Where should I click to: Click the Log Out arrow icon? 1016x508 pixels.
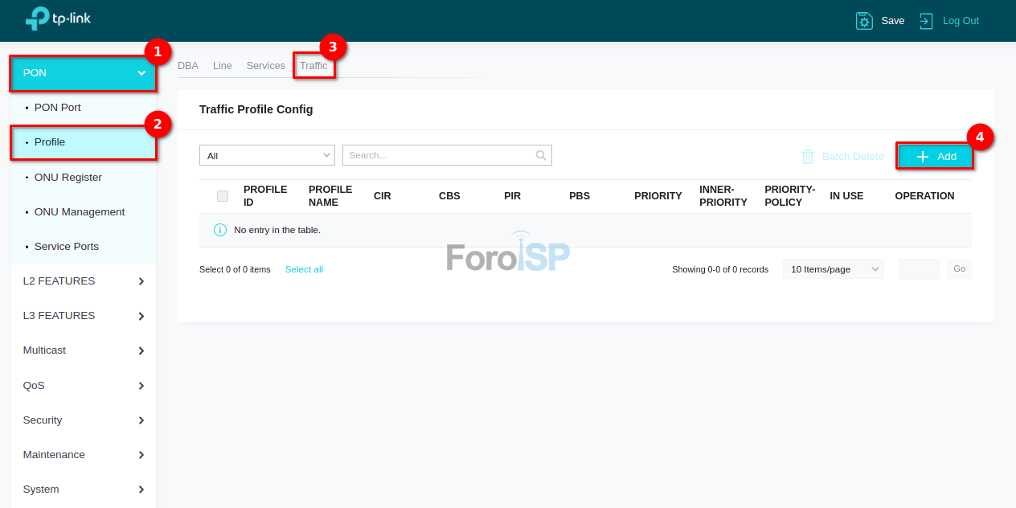(927, 21)
